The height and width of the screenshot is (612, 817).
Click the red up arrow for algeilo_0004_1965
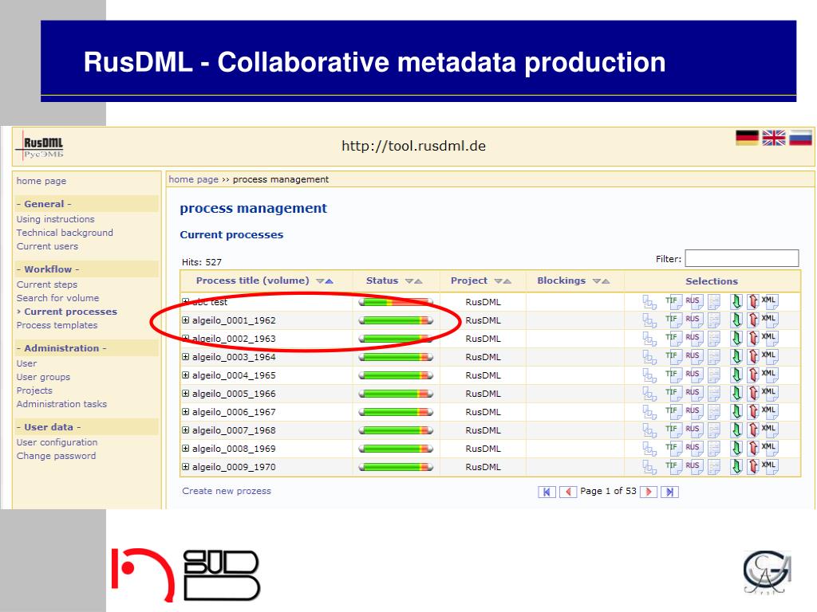tap(753, 375)
